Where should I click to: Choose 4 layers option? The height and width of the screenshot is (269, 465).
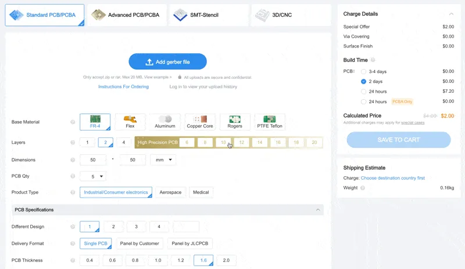coord(124,143)
